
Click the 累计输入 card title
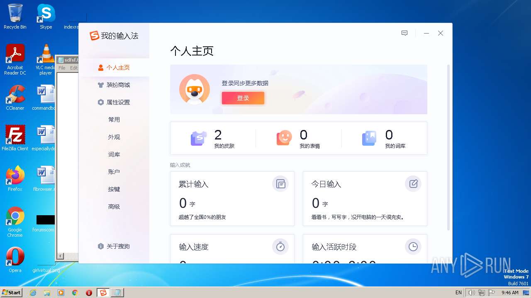(194, 184)
